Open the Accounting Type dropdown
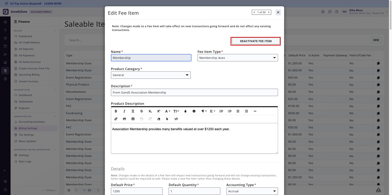392x195 pixels. pos(252,191)
